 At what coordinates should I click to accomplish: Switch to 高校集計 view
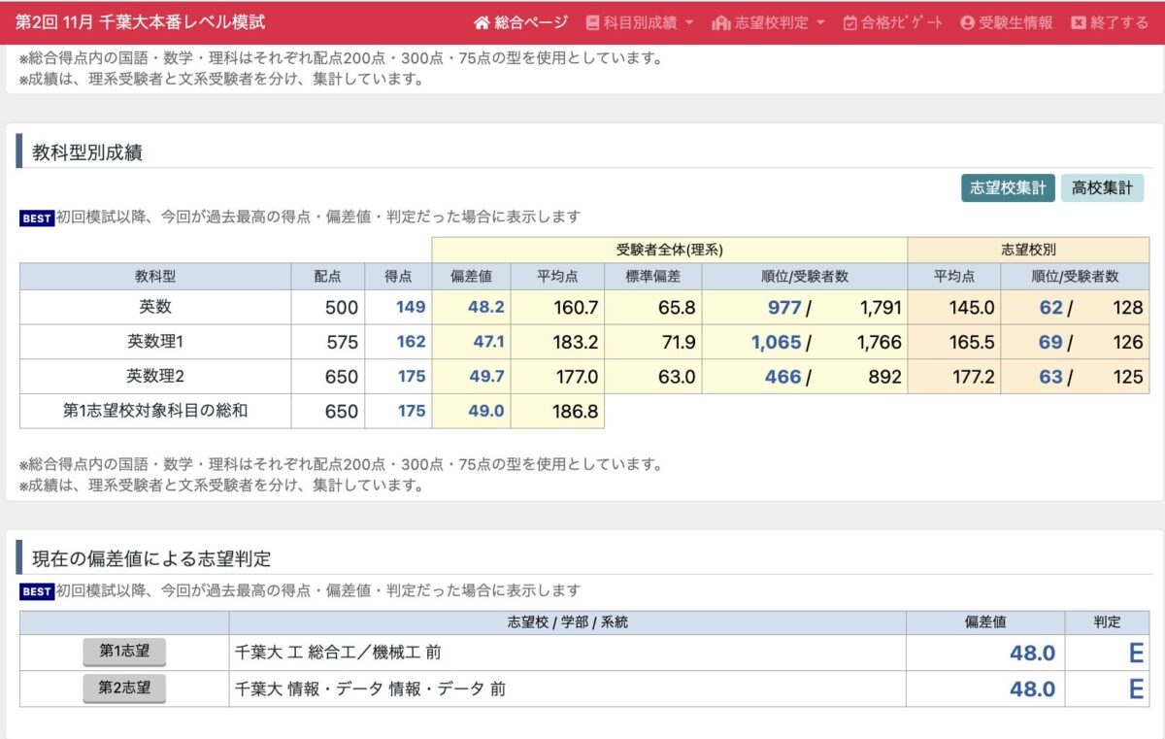(x=1102, y=188)
